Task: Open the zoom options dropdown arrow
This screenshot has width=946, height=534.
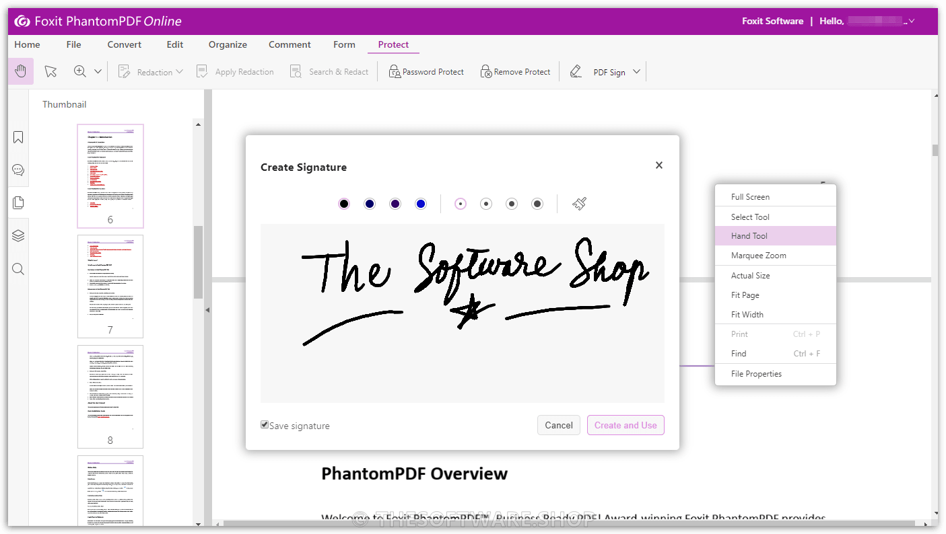Action: [98, 71]
